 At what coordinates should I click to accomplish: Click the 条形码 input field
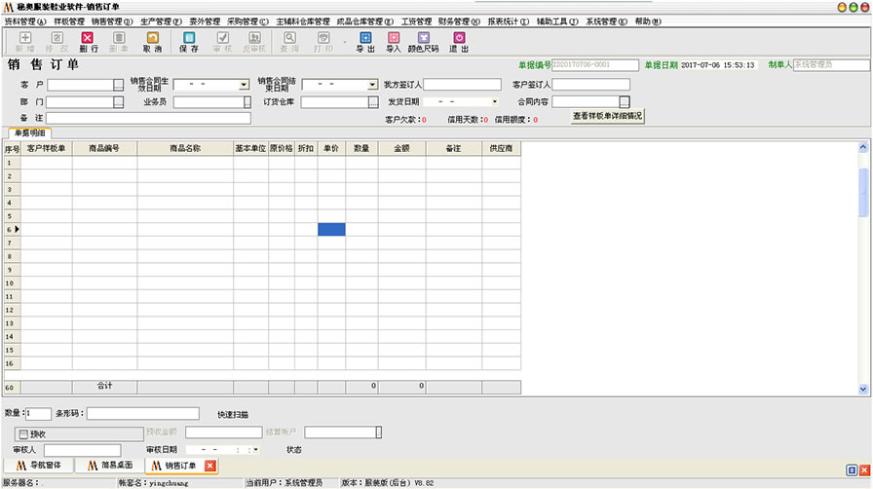pos(142,414)
